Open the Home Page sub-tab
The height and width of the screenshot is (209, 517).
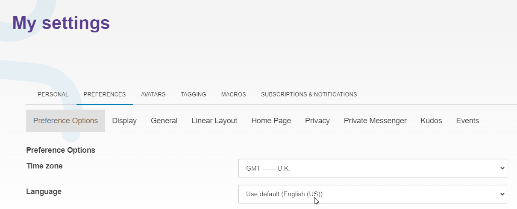click(271, 121)
